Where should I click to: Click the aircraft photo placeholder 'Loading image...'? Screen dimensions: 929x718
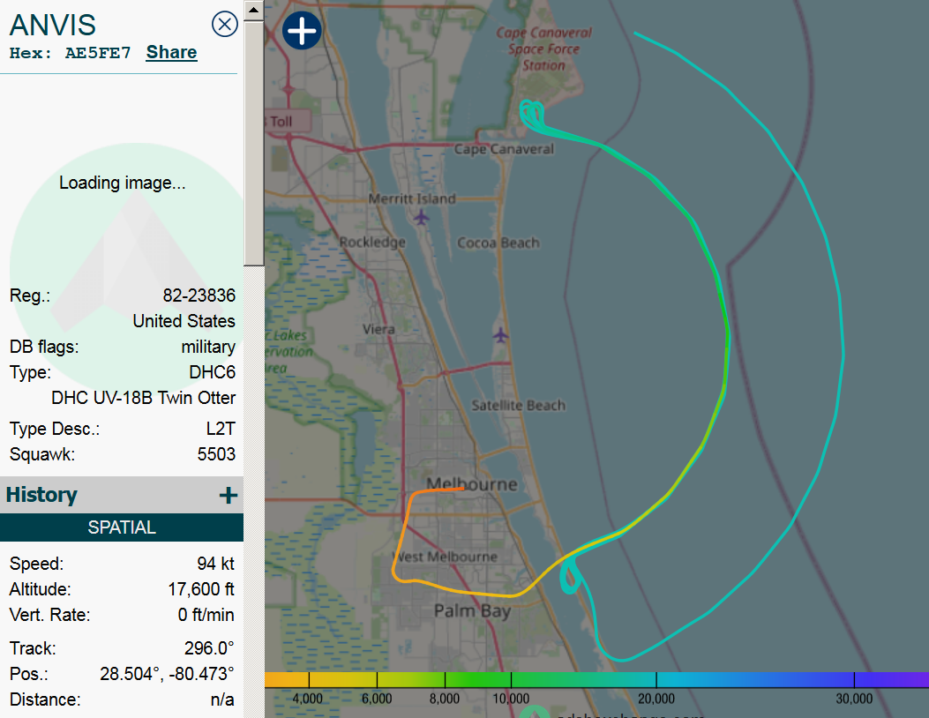point(123,183)
